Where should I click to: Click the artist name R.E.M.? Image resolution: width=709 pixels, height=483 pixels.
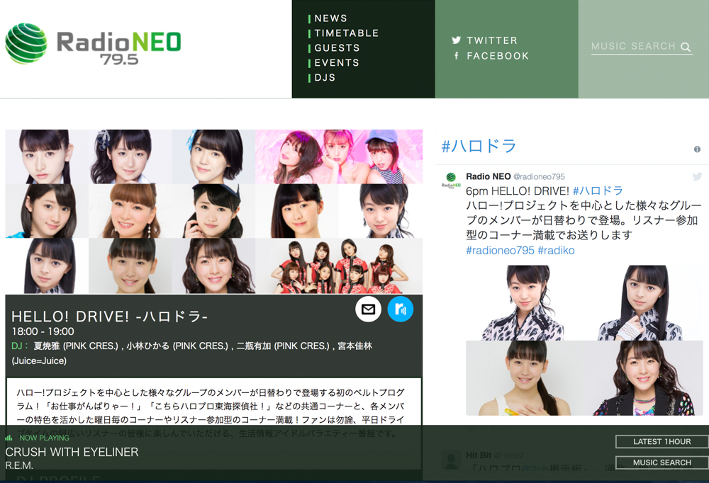click(19, 465)
